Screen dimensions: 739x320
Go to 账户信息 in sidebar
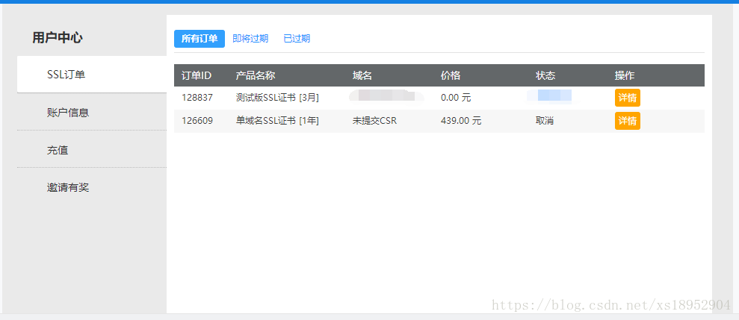coord(92,112)
